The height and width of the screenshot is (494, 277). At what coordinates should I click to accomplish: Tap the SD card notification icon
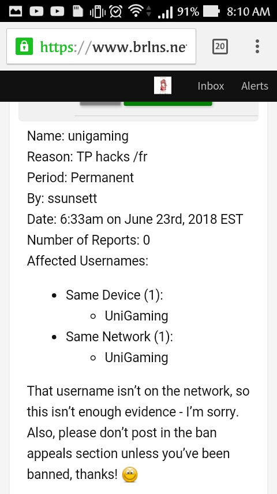[78, 12]
